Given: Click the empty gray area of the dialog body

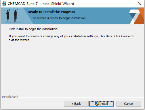Looking at the screenshot, I should point(72,67).
